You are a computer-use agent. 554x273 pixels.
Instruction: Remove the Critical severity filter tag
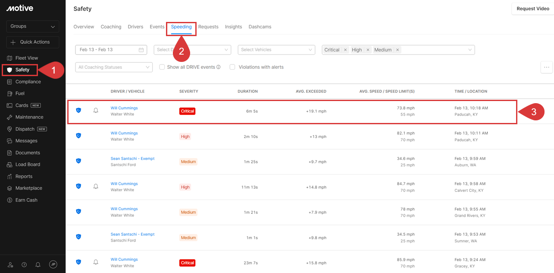tap(345, 50)
